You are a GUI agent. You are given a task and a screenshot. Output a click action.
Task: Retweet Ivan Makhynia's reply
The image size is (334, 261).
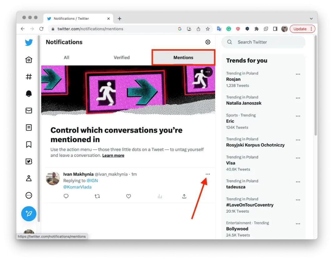pyautogui.click(x=97, y=196)
